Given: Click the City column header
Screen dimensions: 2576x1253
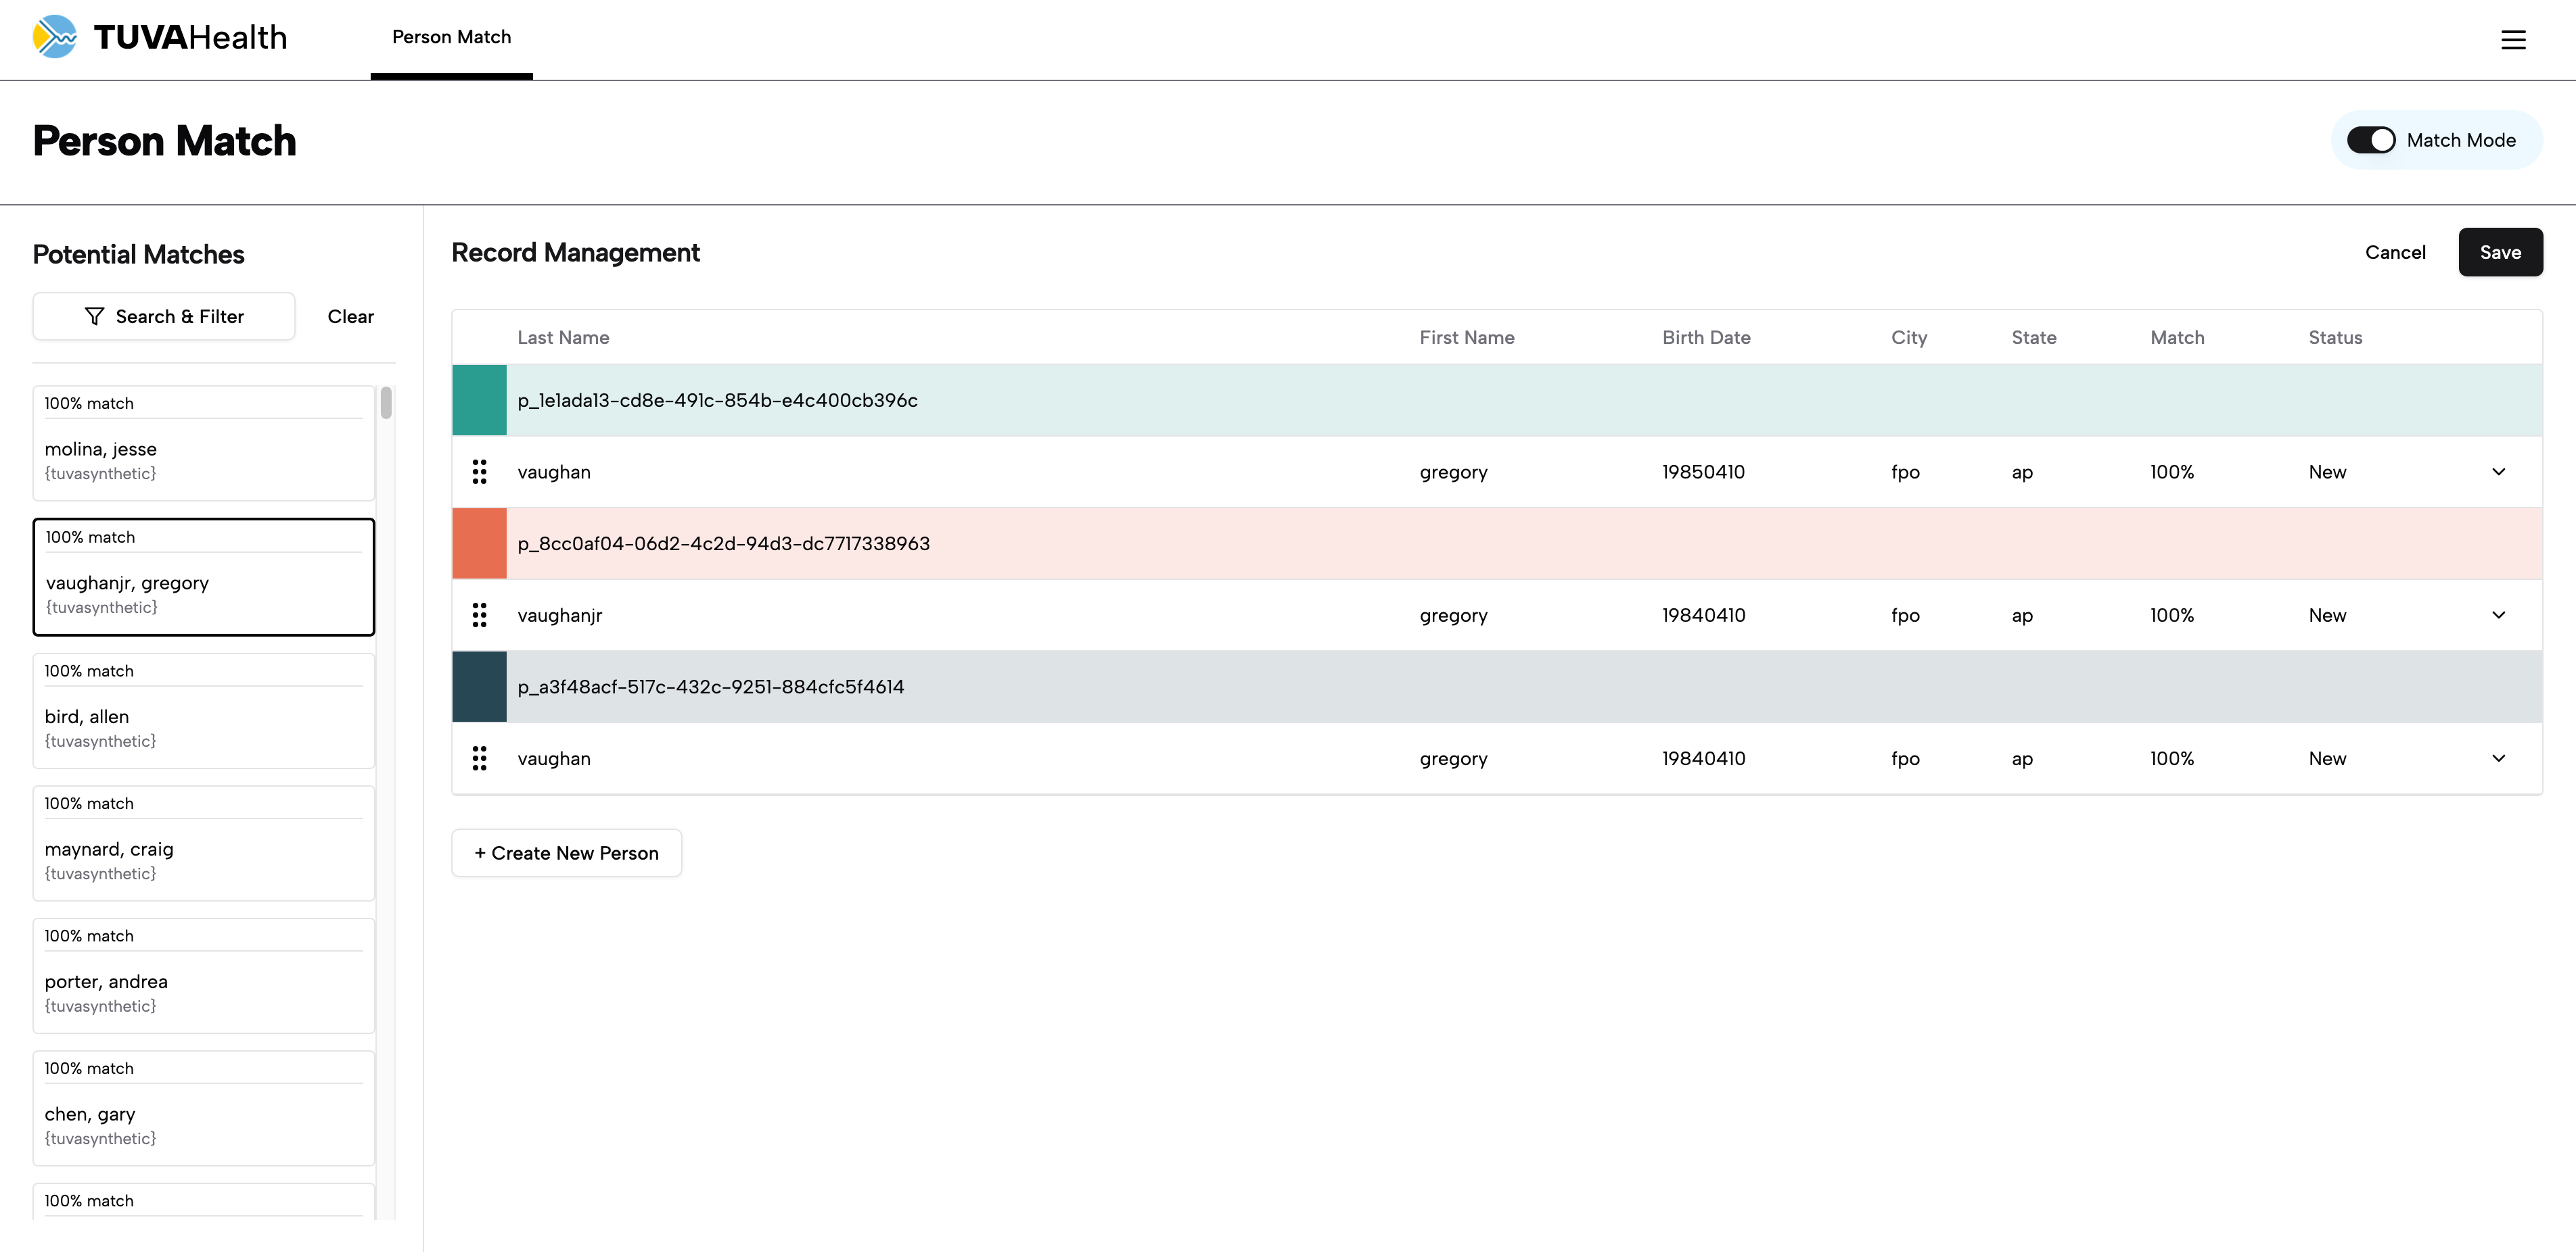Looking at the screenshot, I should click(1909, 338).
